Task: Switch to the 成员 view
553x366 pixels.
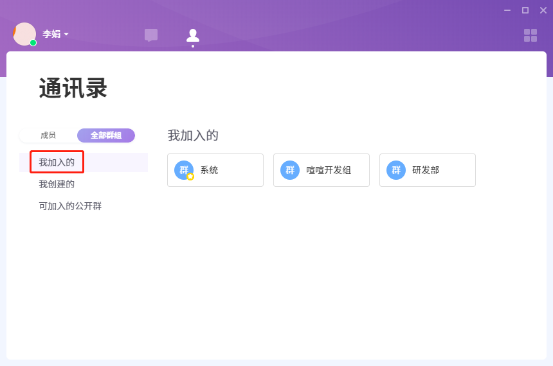Action: coord(48,135)
